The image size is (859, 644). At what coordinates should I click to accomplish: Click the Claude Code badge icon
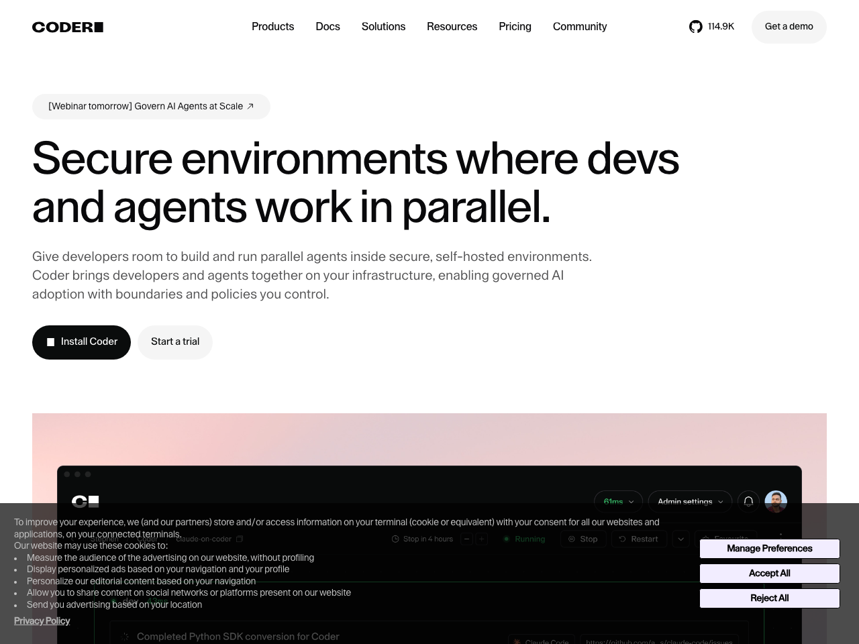pyautogui.click(x=517, y=642)
